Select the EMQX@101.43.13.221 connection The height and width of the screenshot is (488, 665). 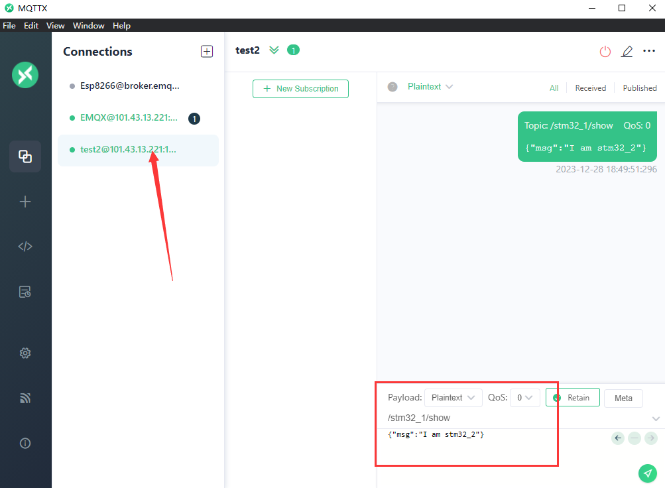click(x=138, y=118)
